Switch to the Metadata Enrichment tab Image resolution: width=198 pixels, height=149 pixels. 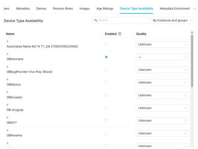pos(175,9)
